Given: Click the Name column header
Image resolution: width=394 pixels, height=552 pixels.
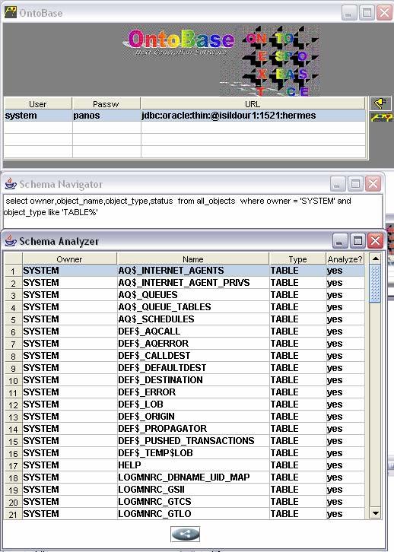Looking at the screenshot, I should (x=193, y=259).
